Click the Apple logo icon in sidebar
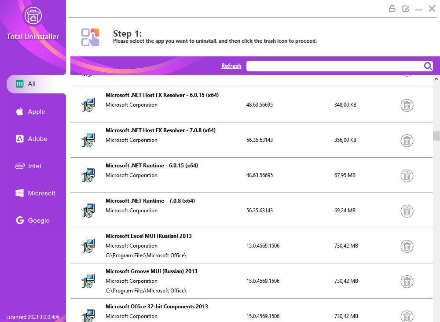Image resolution: width=440 pixels, height=322 pixels. click(20, 111)
